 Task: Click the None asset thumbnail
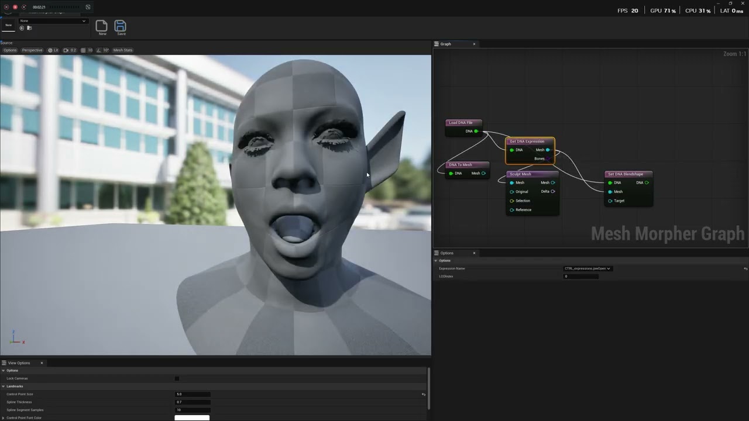[x=9, y=25]
